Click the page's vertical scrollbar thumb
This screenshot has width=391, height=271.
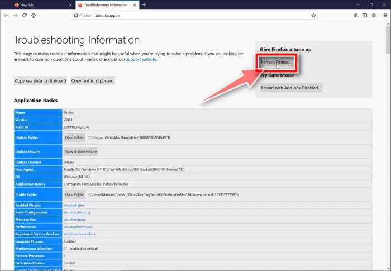click(388, 40)
